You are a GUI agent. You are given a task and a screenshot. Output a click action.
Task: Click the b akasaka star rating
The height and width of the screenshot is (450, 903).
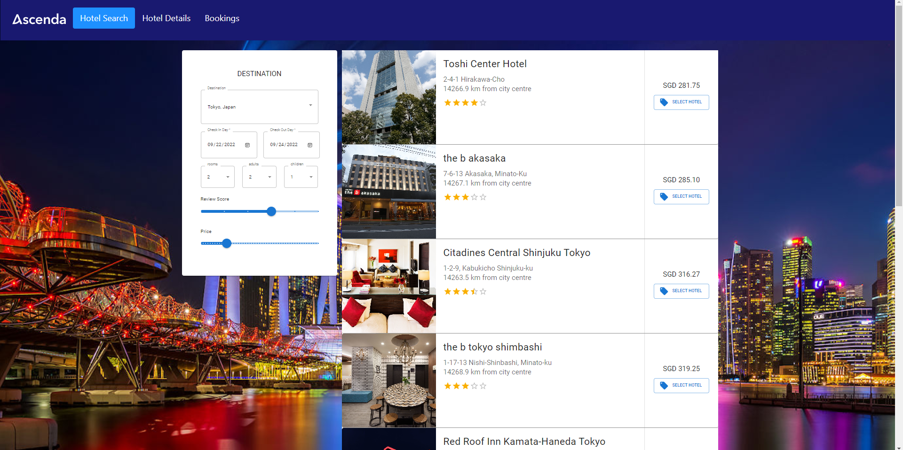tap(465, 197)
